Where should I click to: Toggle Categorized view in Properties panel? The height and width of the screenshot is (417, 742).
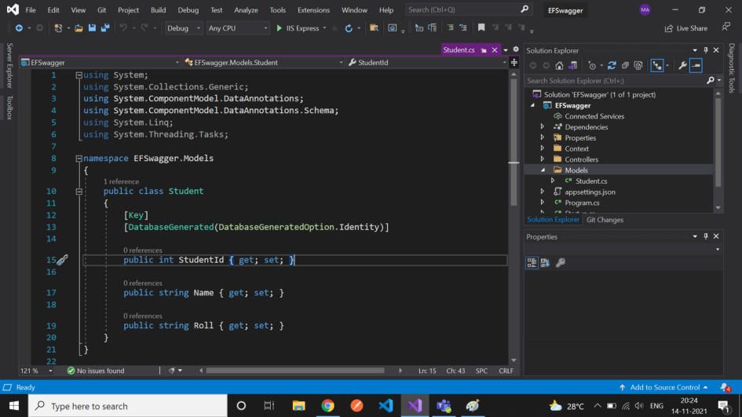pyautogui.click(x=532, y=263)
